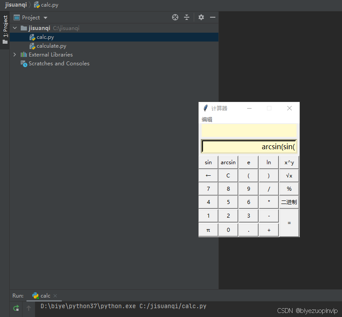Close the calc run tab
Viewport: 342px width, 317px height.
[x=55, y=296]
